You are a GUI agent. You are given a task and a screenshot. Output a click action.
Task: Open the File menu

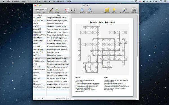tap(24, 1)
